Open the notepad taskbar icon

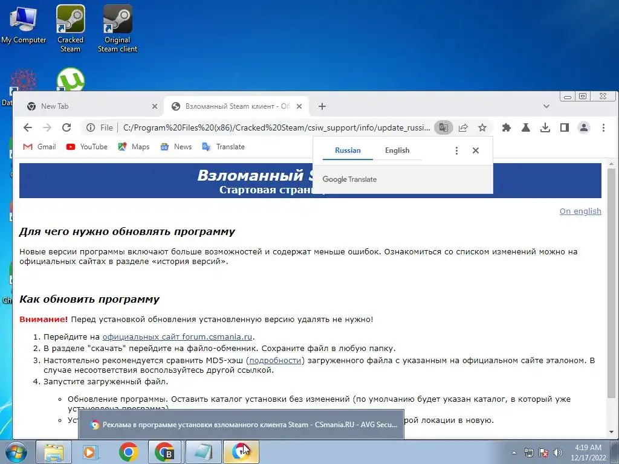(x=203, y=452)
